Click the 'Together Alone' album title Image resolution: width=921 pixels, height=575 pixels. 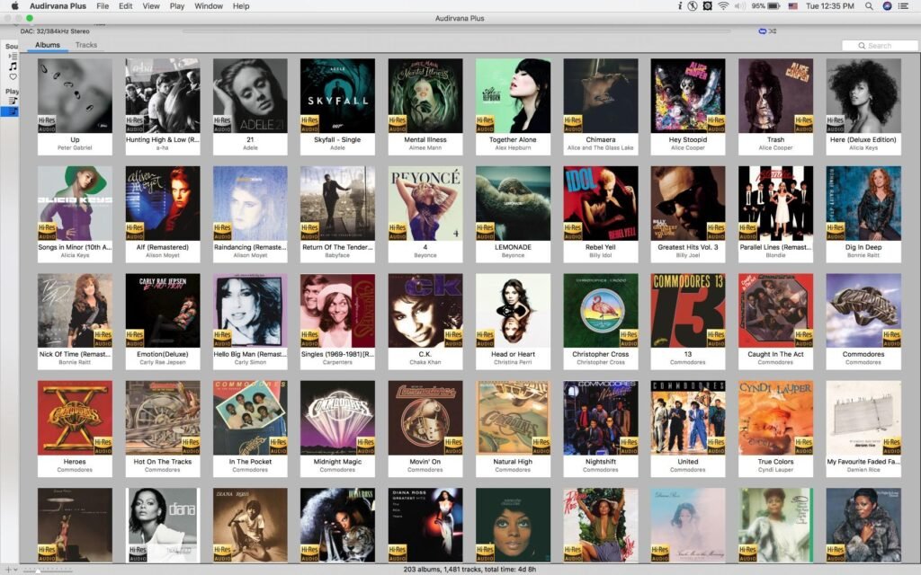pyautogui.click(x=513, y=139)
